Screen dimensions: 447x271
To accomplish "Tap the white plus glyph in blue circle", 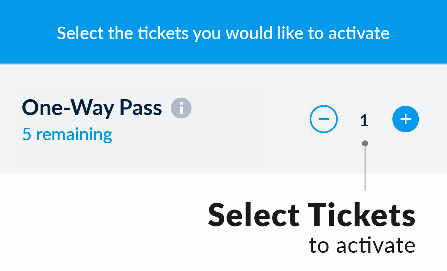I will 405,119.
